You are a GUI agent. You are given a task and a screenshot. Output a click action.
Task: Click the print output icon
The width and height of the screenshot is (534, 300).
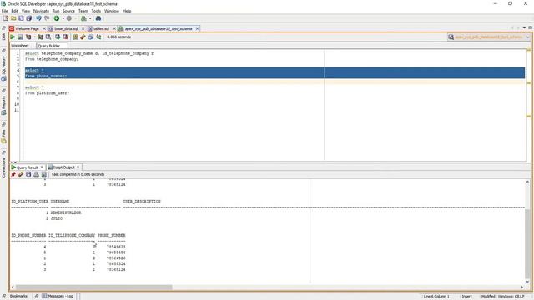pos(36,174)
